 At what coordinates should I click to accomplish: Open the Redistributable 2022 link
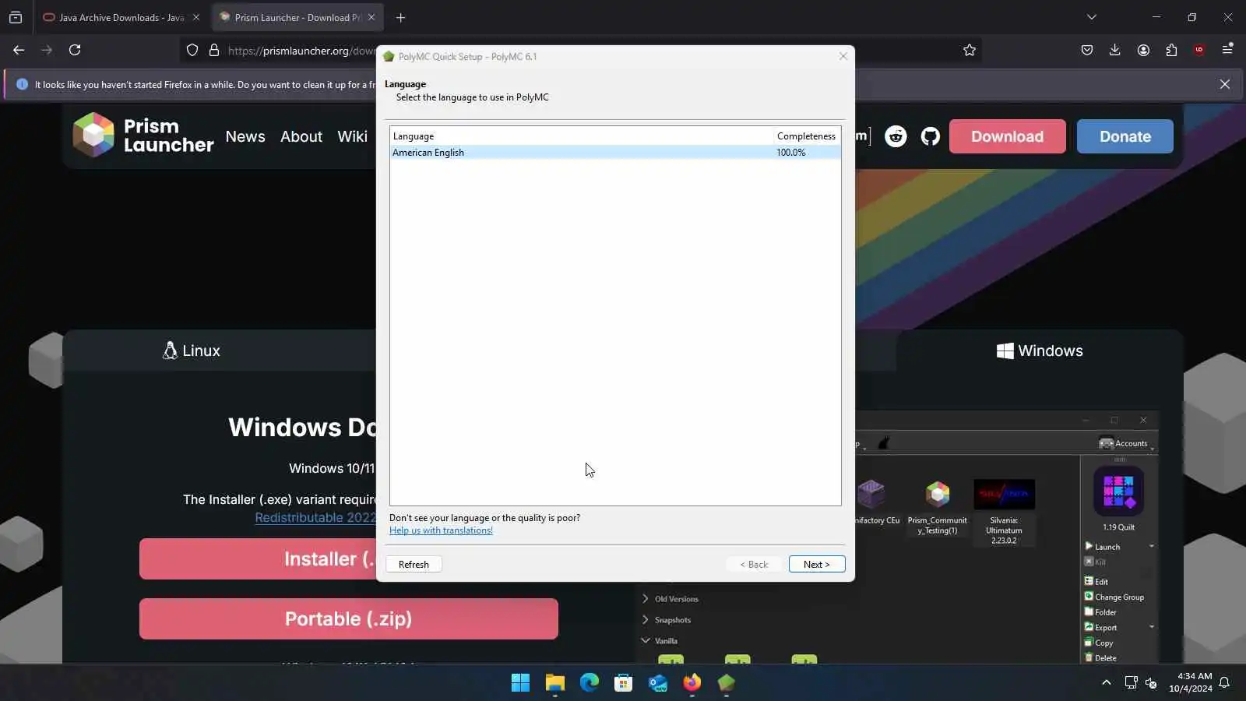(x=315, y=517)
